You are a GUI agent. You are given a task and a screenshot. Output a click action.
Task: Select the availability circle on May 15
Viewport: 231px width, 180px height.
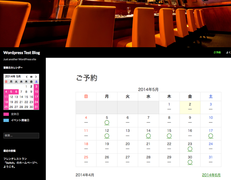coord(169,136)
